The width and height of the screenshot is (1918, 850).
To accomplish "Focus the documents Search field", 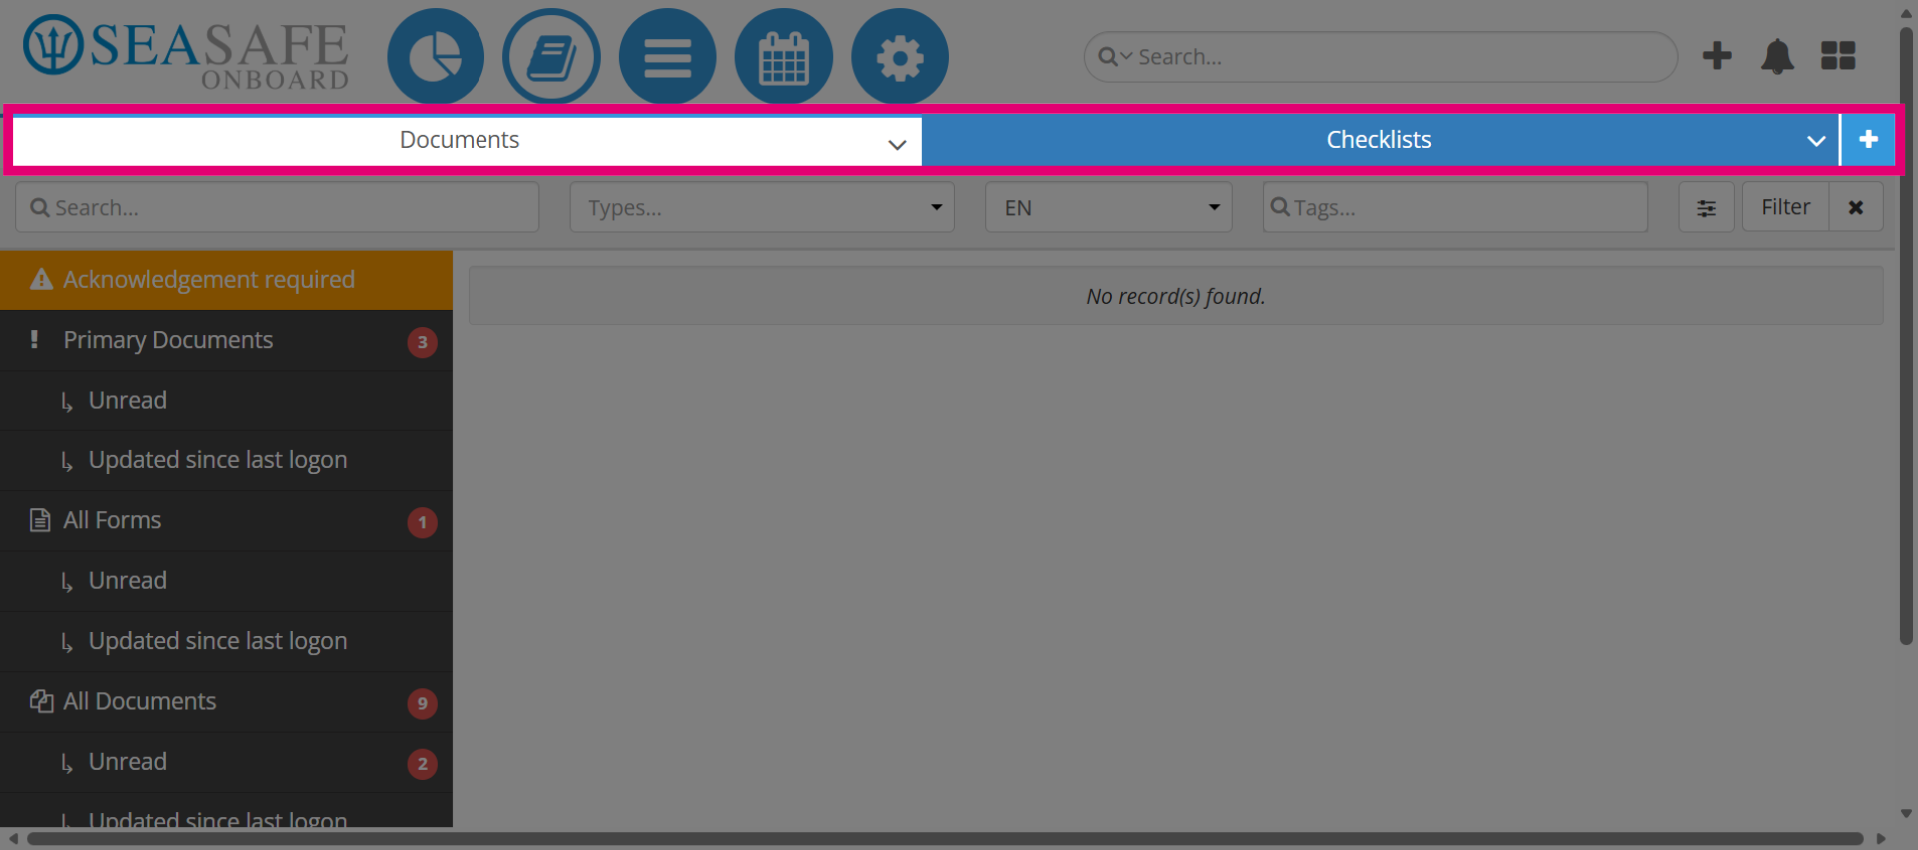I will coord(277,207).
